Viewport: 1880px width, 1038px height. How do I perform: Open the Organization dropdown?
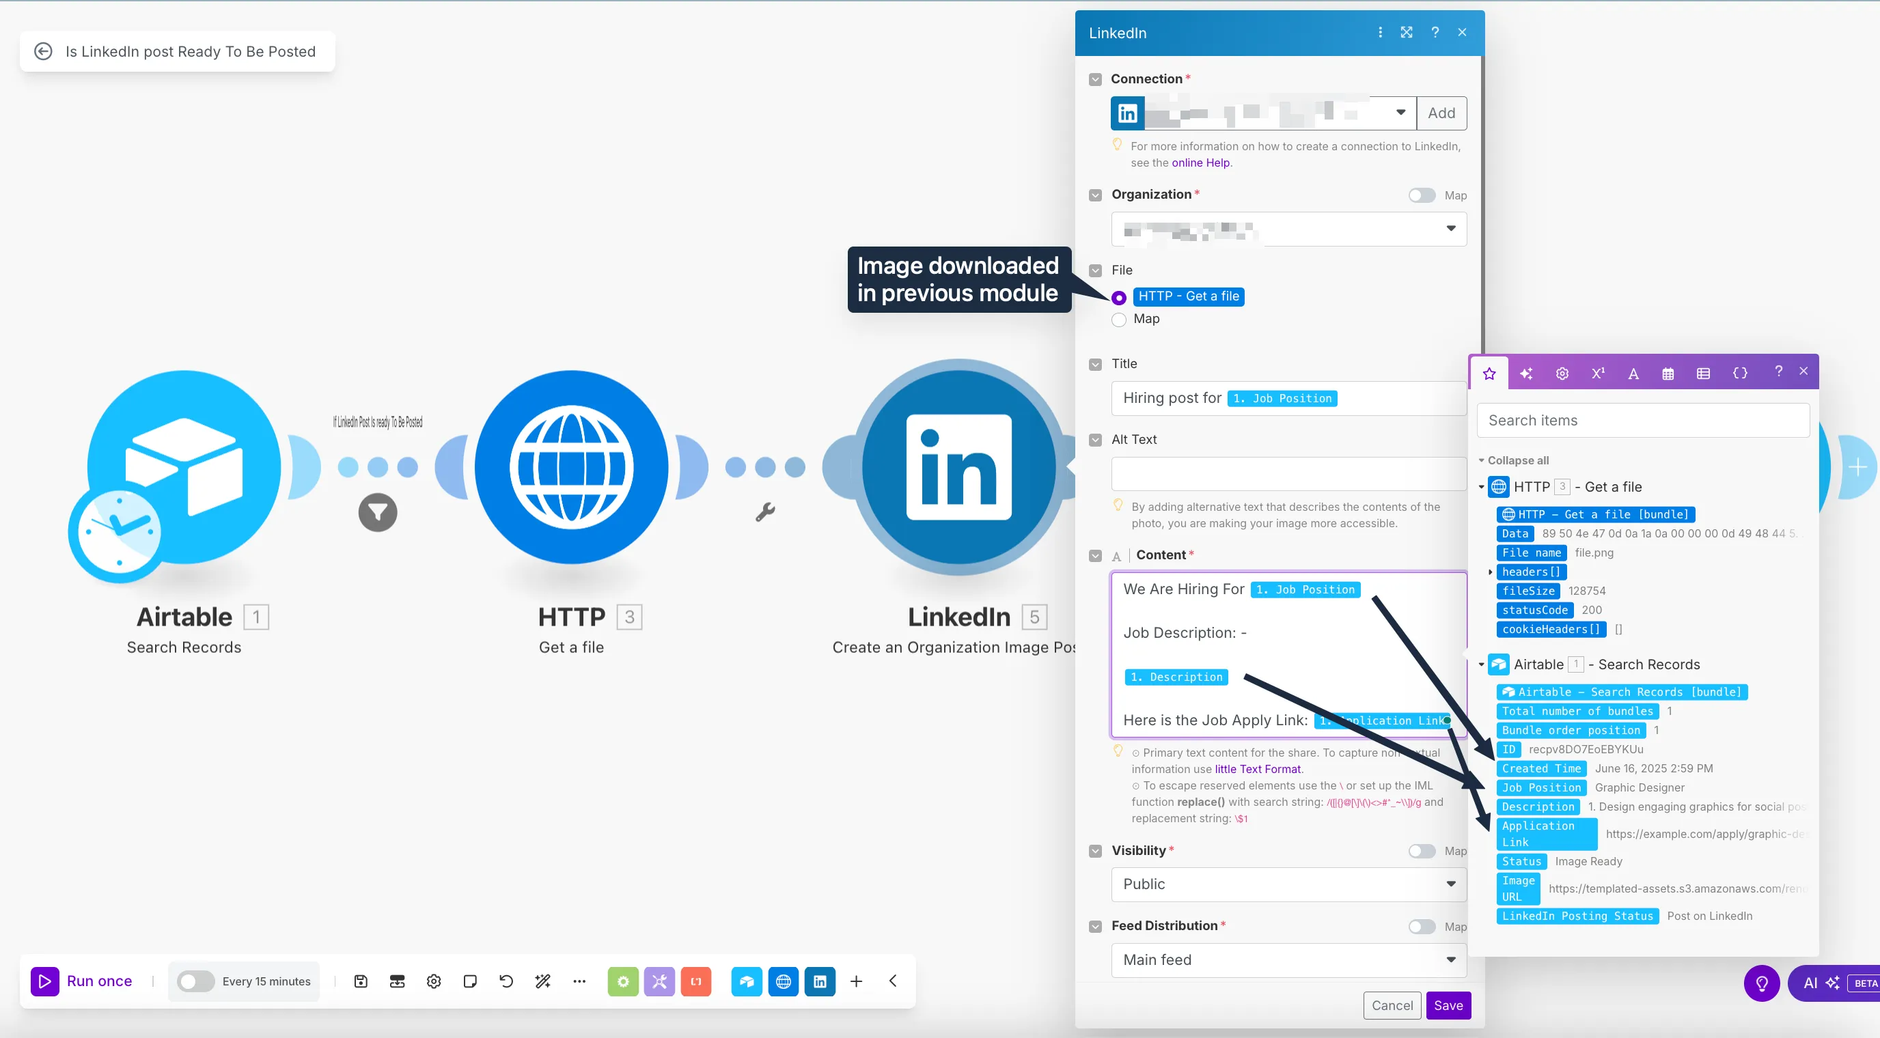[1288, 228]
